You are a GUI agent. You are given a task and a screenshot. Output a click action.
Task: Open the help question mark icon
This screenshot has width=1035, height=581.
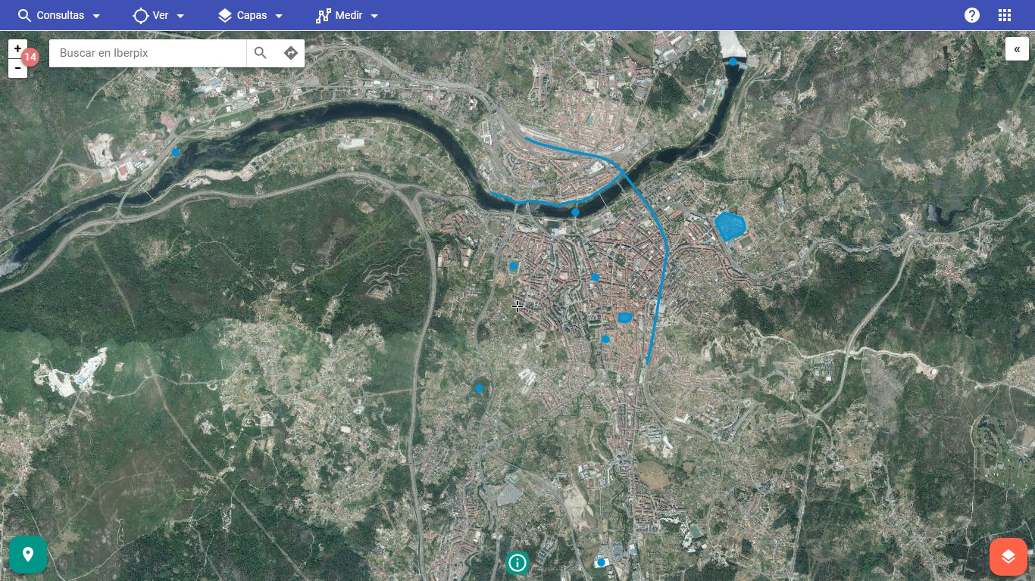pos(972,15)
